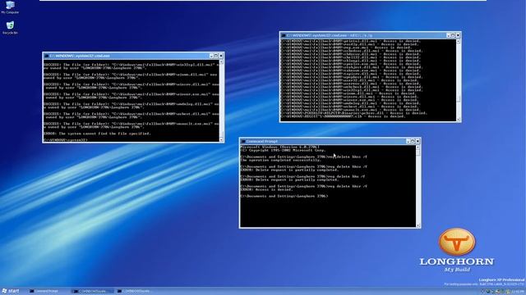Maximize the Command Prompt window

(x=413, y=142)
